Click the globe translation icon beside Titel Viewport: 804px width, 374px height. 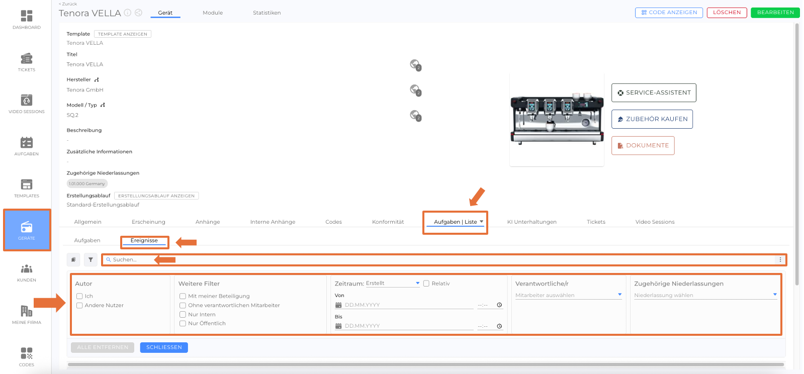click(x=415, y=64)
